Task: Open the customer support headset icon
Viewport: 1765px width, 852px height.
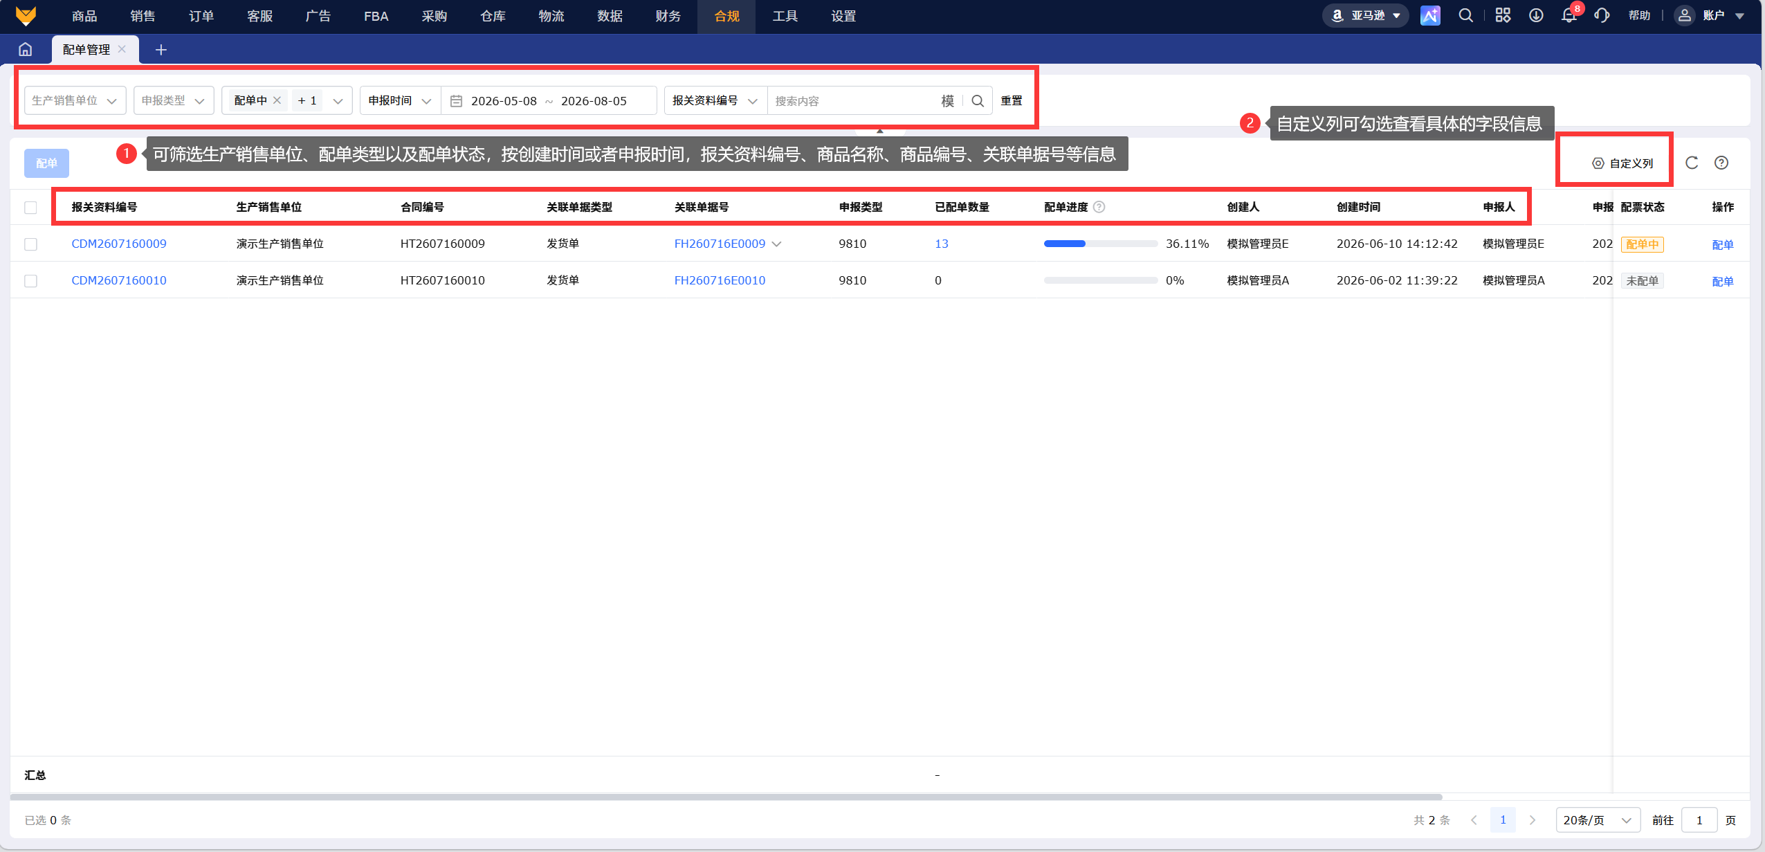Action: tap(1602, 15)
